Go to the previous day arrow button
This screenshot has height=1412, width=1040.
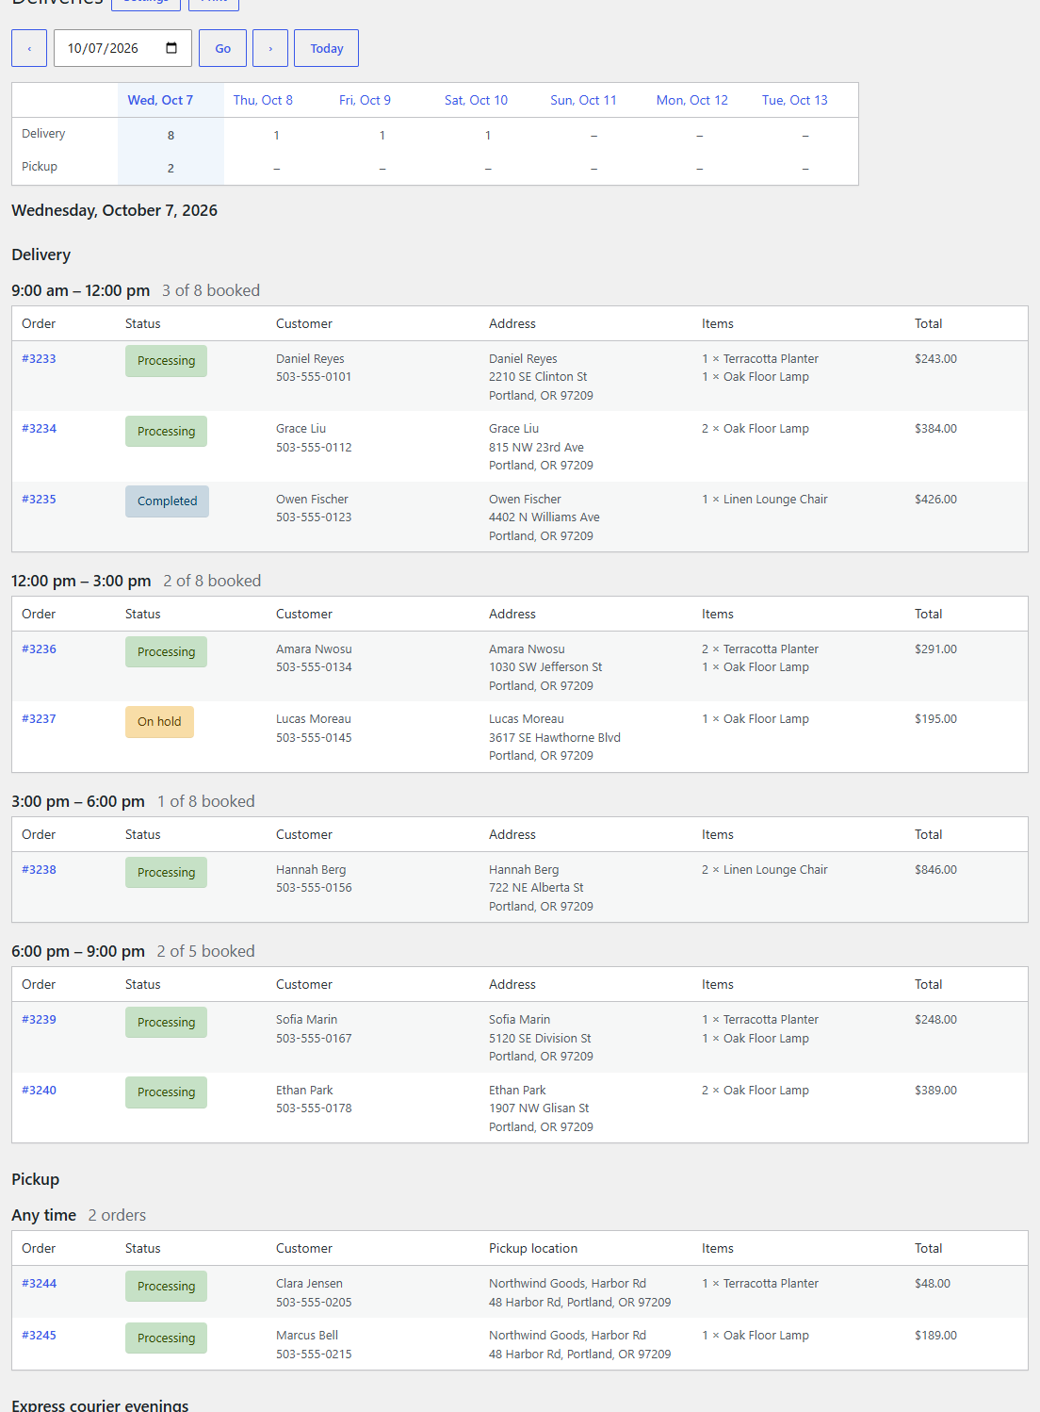29,48
